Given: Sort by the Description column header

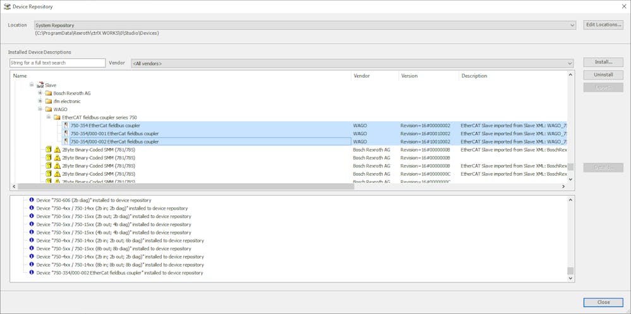Looking at the screenshot, I should point(513,76).
